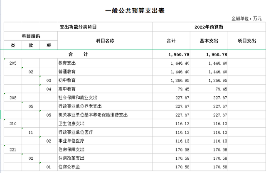Click the "科目名称" column header
The height and width of the screenshot is (173, 266).
coord(105,41)
